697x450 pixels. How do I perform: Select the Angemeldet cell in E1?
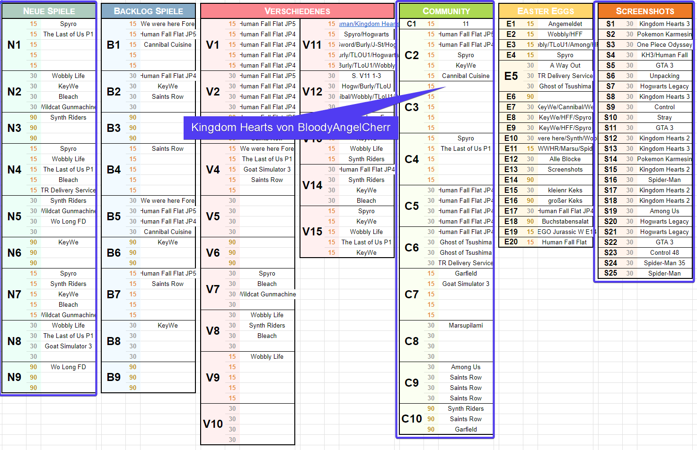coord(565,24)
